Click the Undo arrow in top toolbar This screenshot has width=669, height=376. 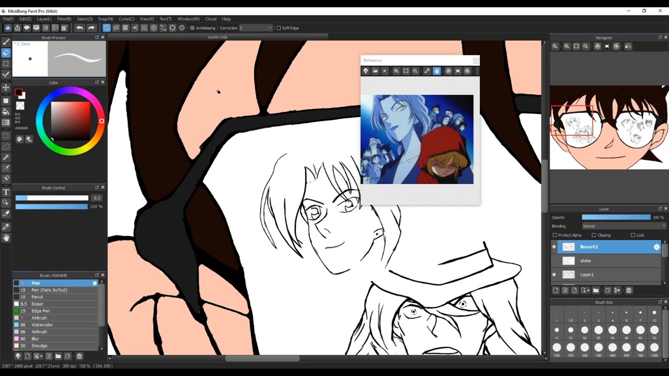[x=79, y=28]
